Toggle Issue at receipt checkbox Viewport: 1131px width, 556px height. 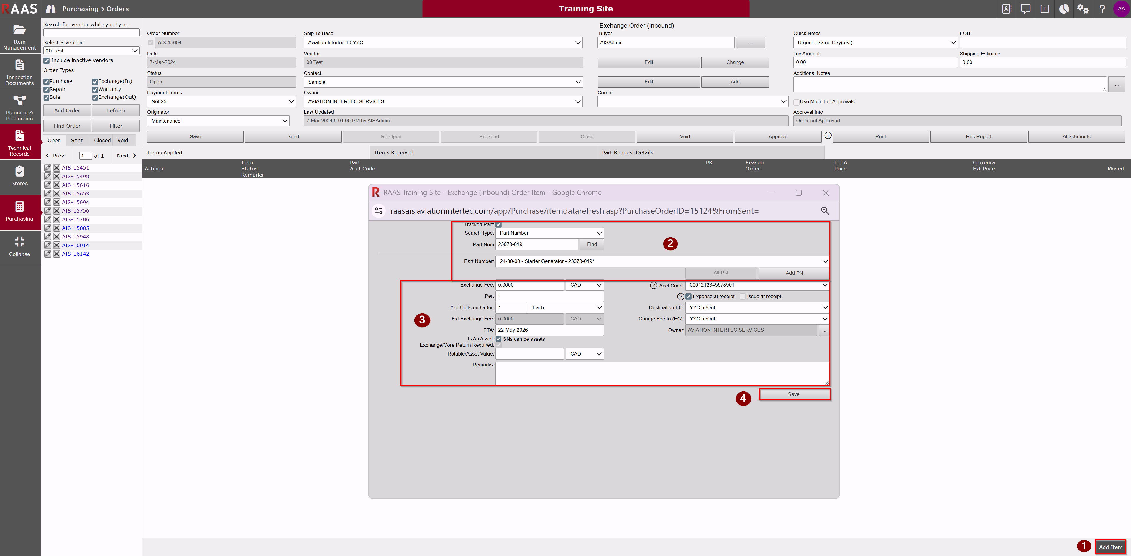(743, 297)
